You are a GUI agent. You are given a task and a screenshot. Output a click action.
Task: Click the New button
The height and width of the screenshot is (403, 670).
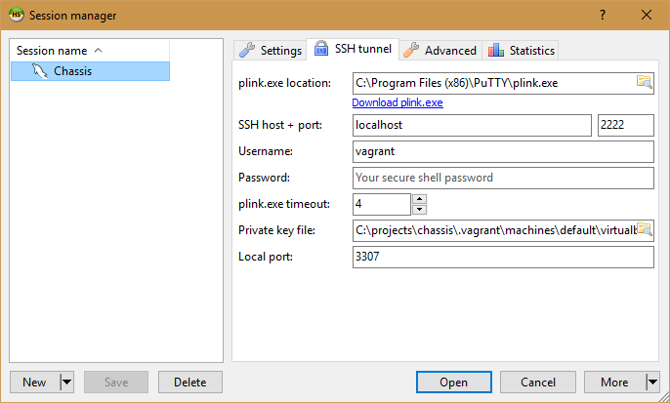click(x=34, y=383)
